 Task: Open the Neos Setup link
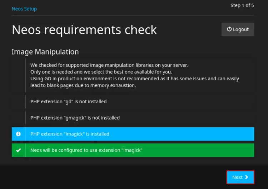point(24,9)
